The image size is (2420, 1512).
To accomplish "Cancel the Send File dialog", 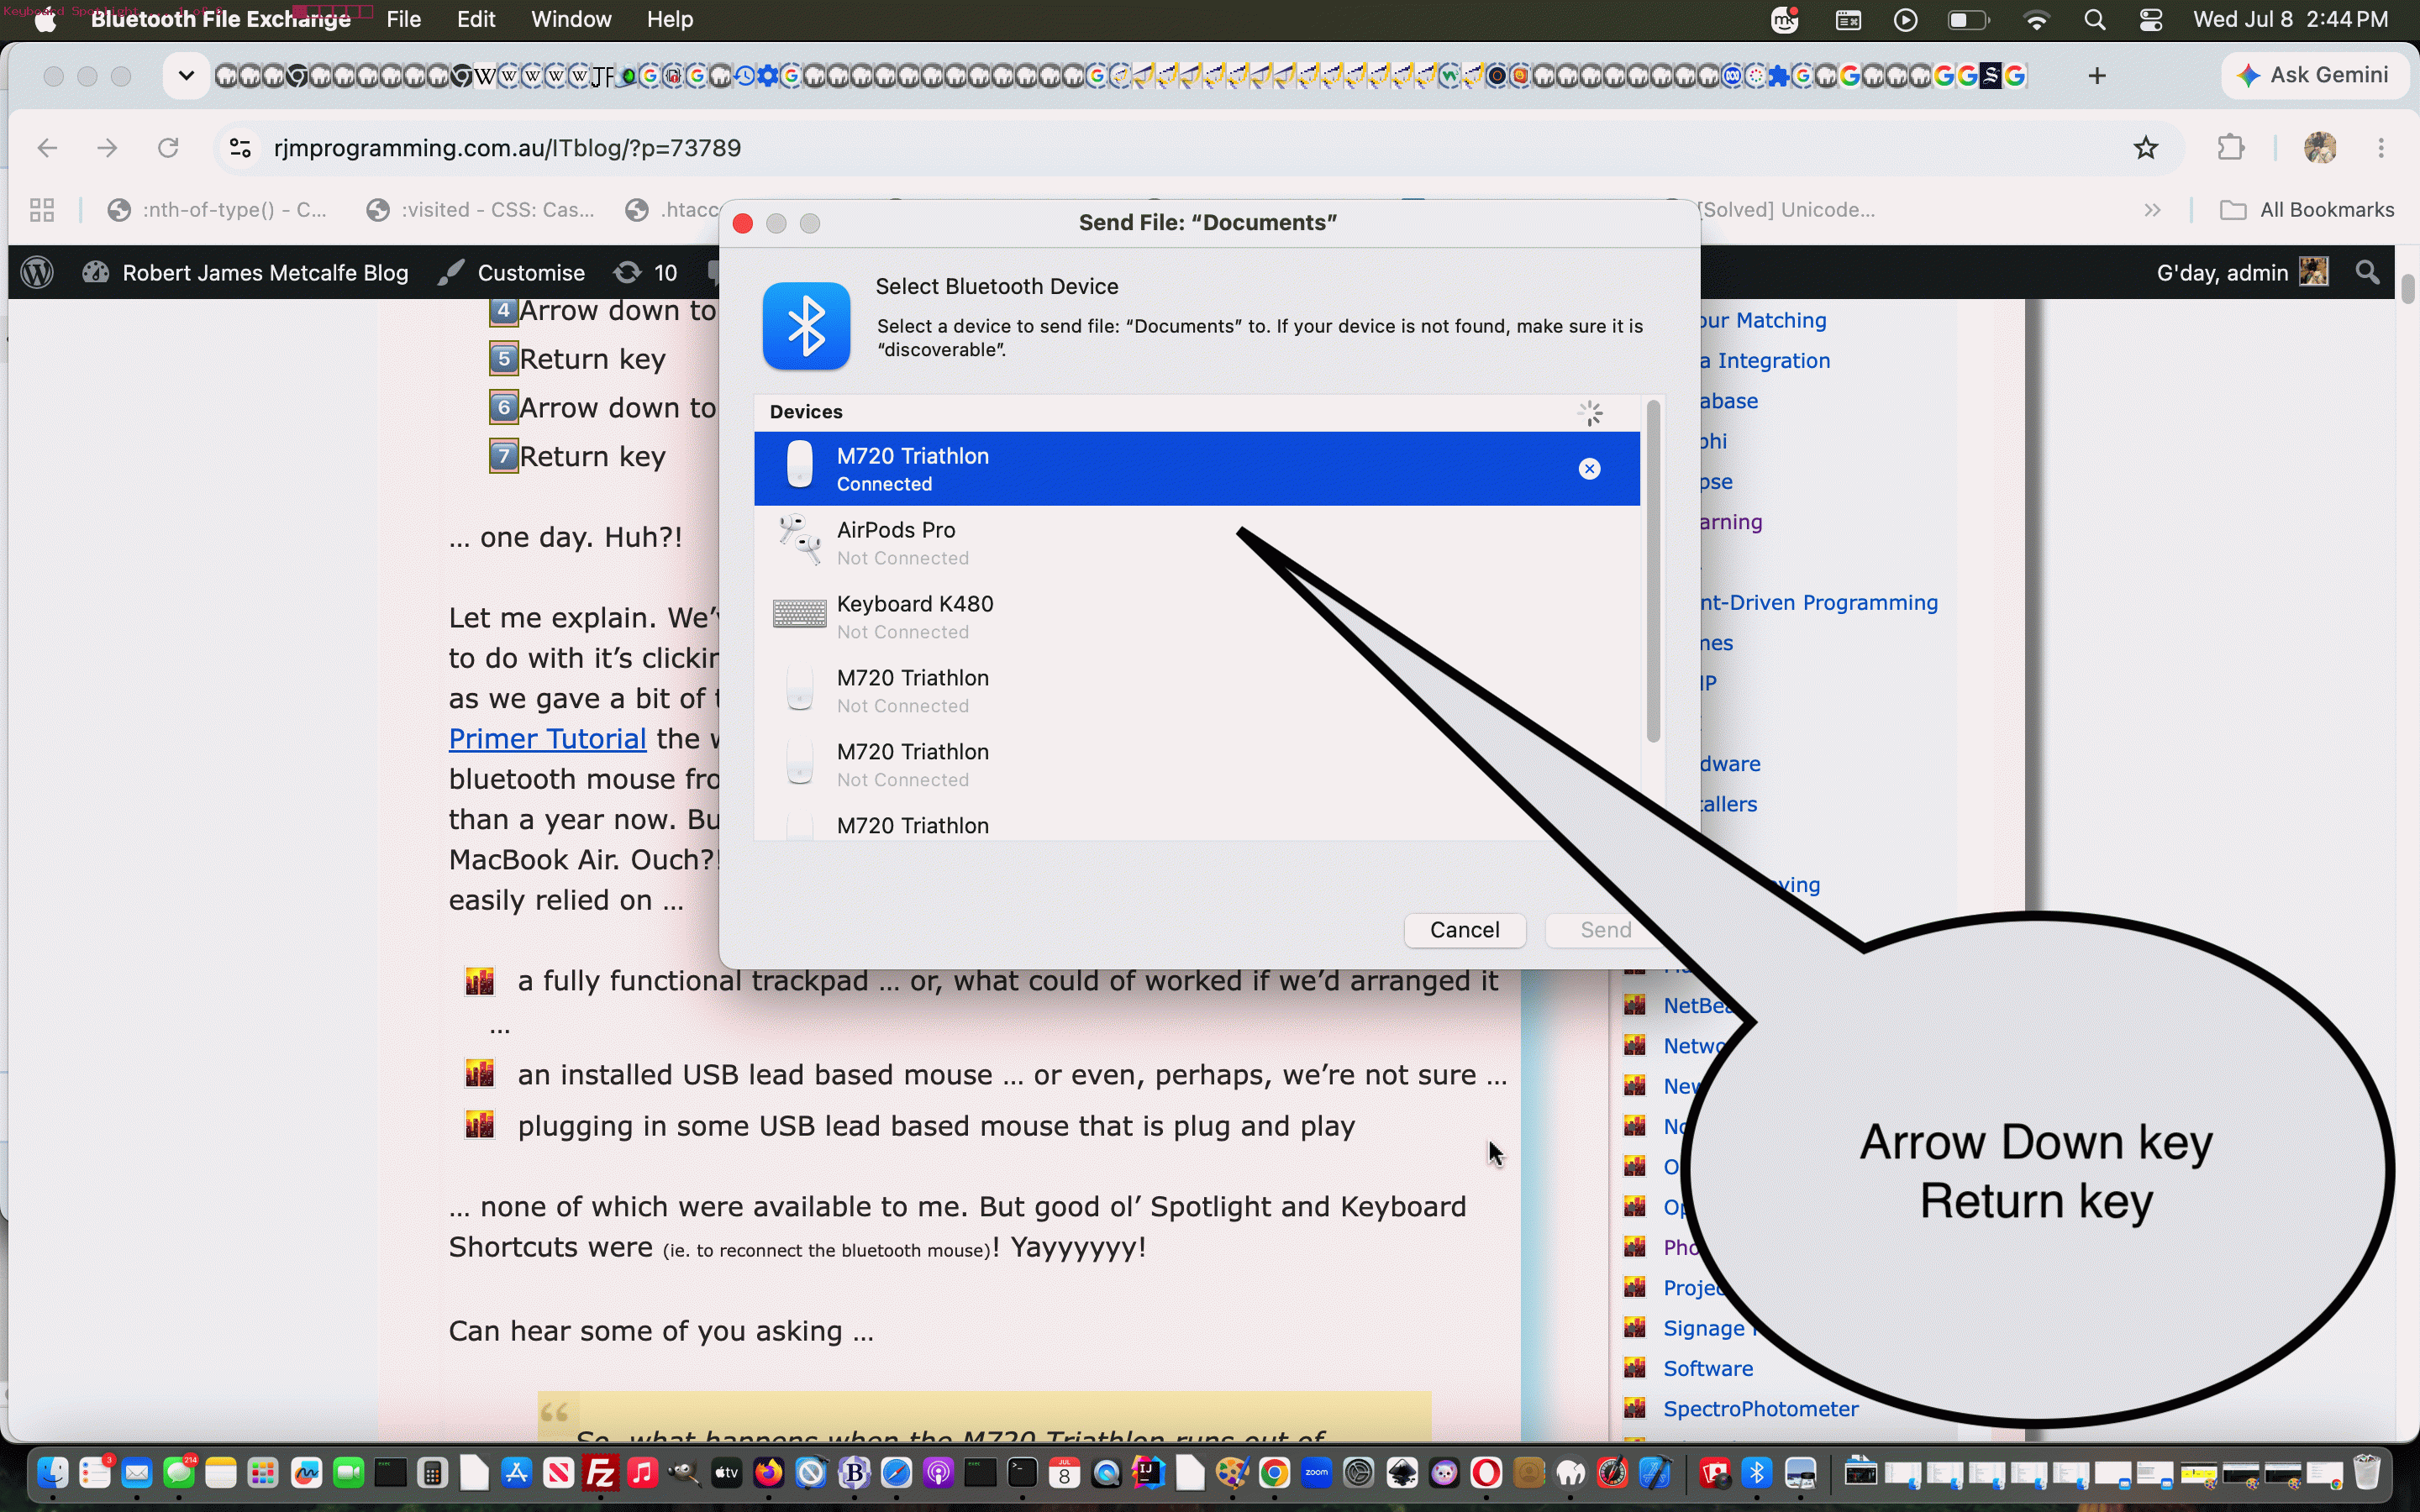I will point(1464,930).
